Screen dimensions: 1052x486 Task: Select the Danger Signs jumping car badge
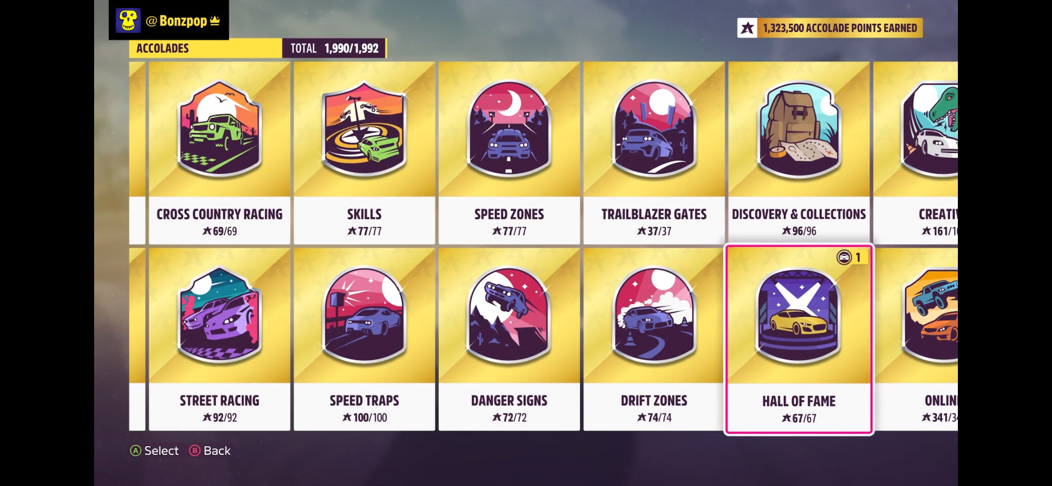509,315
